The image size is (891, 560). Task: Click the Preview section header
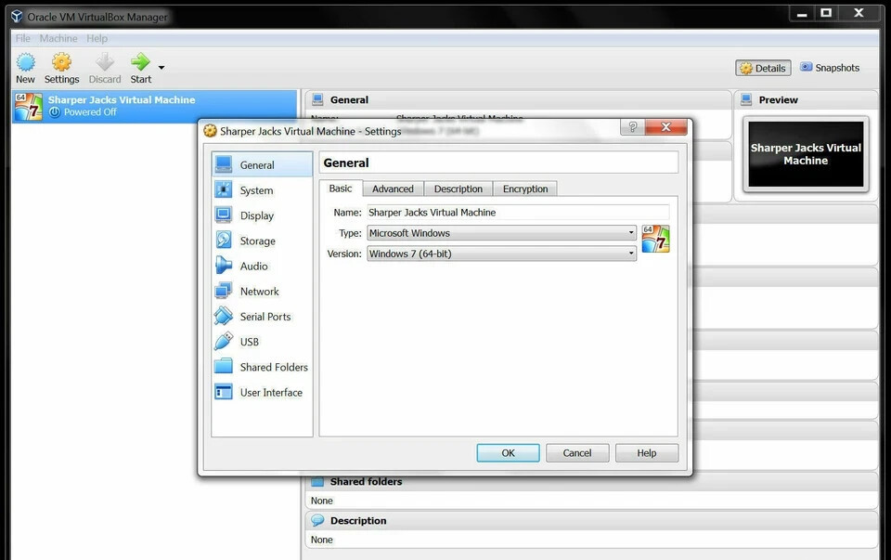[807, 100]
